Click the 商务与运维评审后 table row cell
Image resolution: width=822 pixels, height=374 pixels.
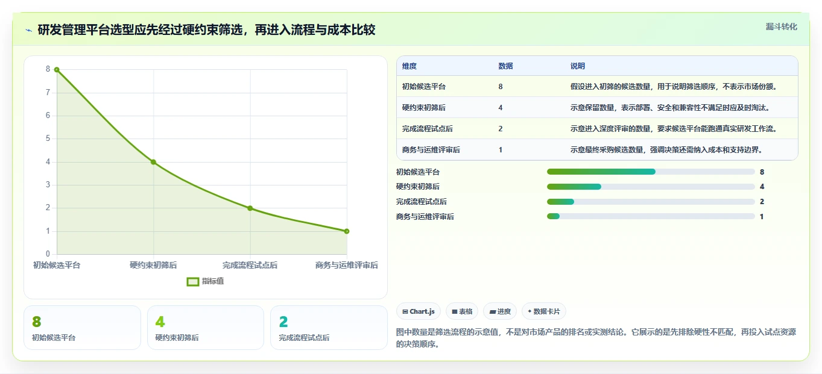point(431,150)
